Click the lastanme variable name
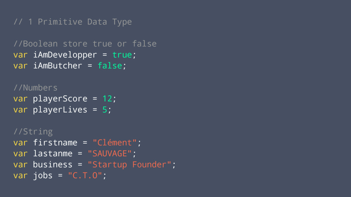The width and height of the screenshot is (351, 197). 52,154
